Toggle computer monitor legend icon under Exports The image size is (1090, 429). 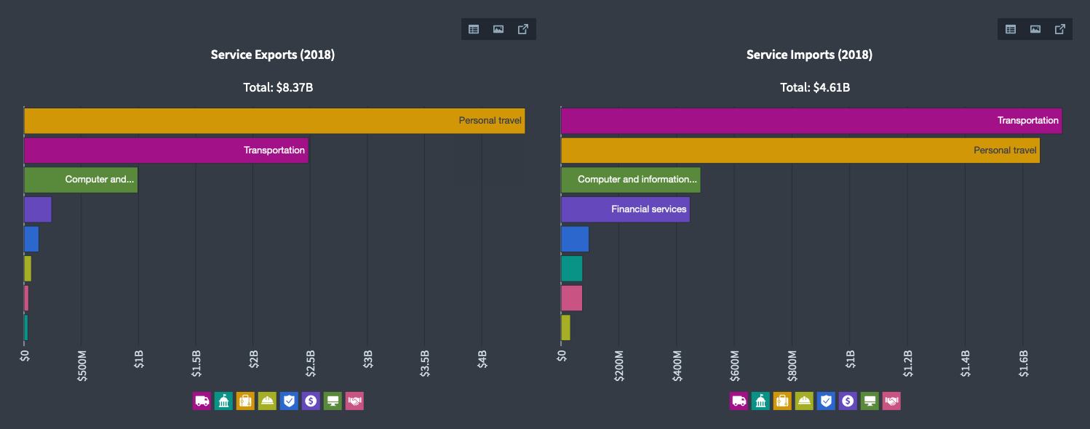(333, 401)
